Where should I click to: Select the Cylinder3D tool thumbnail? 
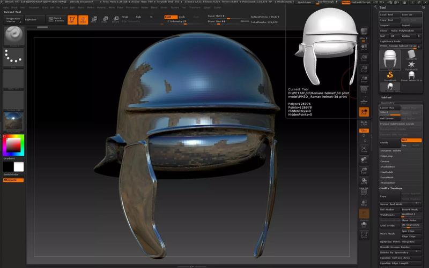411,55
